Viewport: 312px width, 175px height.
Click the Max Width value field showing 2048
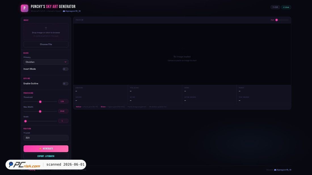(63, 111)
